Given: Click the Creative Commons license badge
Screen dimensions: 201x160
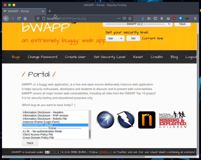Looking at the screenshot, I should click(52, 152).
